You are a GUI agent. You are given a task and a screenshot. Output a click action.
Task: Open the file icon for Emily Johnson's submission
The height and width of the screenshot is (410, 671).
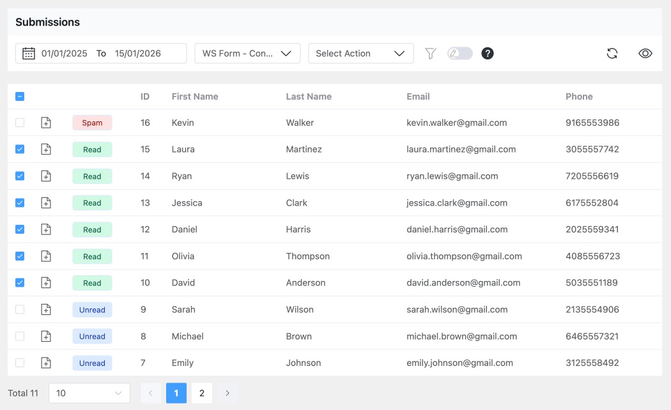click(45, 363)
